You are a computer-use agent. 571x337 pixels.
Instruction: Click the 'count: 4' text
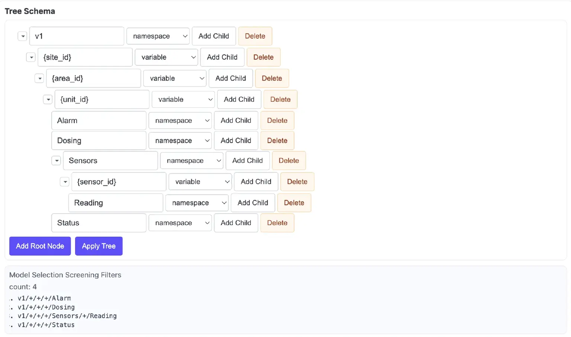click(x=23, y=287)
